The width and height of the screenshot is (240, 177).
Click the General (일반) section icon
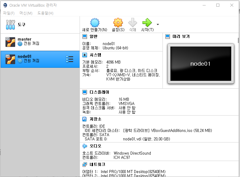pos(85,37)
